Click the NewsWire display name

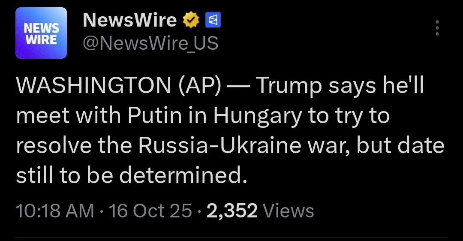coord(129,20)
